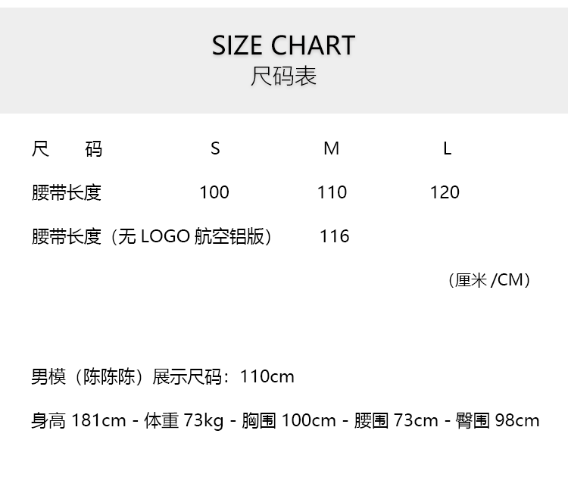Click the 尺码 header label

(67, 148)
